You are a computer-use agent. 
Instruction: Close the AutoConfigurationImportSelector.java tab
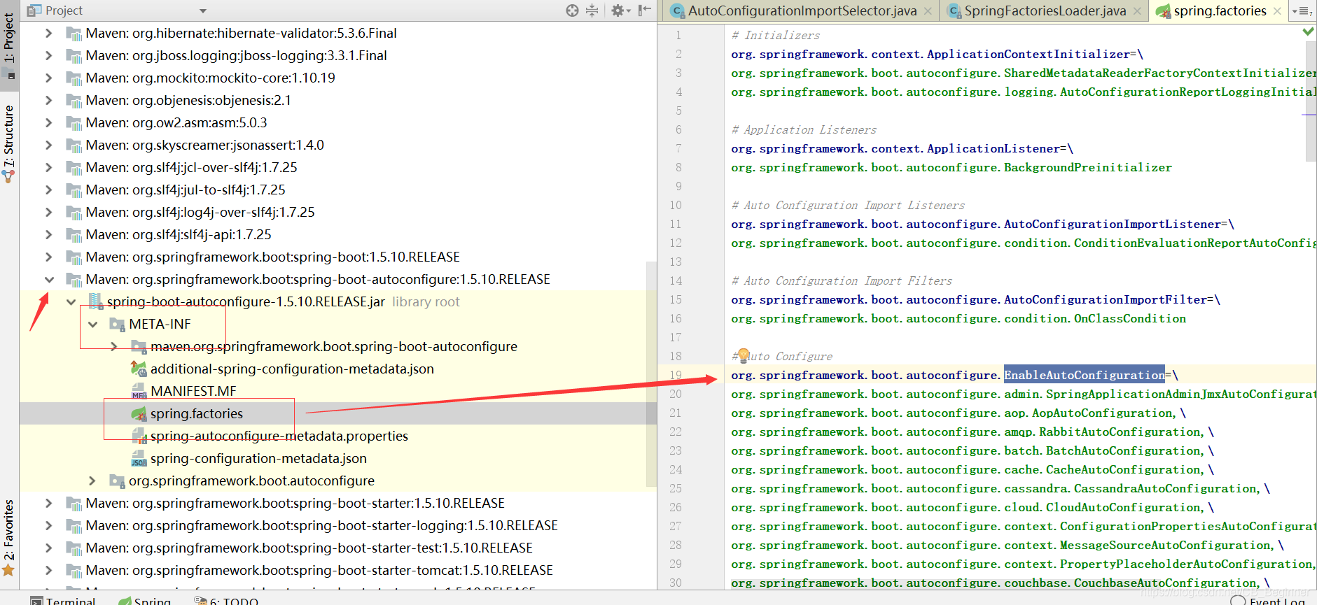click(x=928, y=10)
